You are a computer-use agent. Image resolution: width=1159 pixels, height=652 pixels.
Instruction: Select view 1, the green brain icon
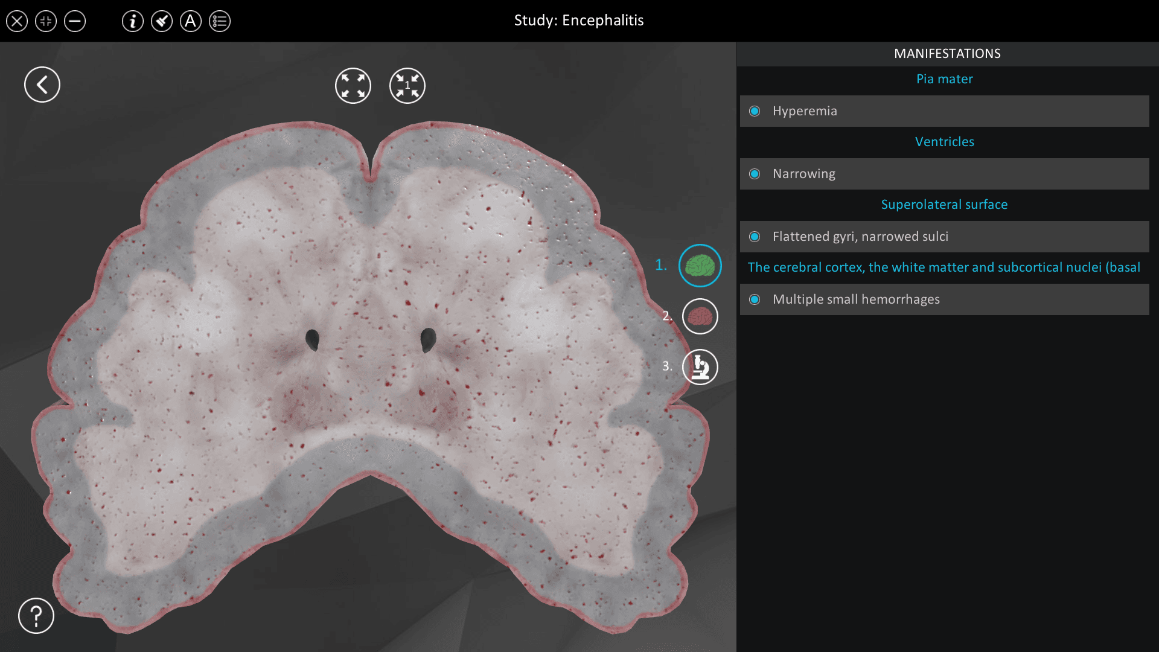point(700,266)
